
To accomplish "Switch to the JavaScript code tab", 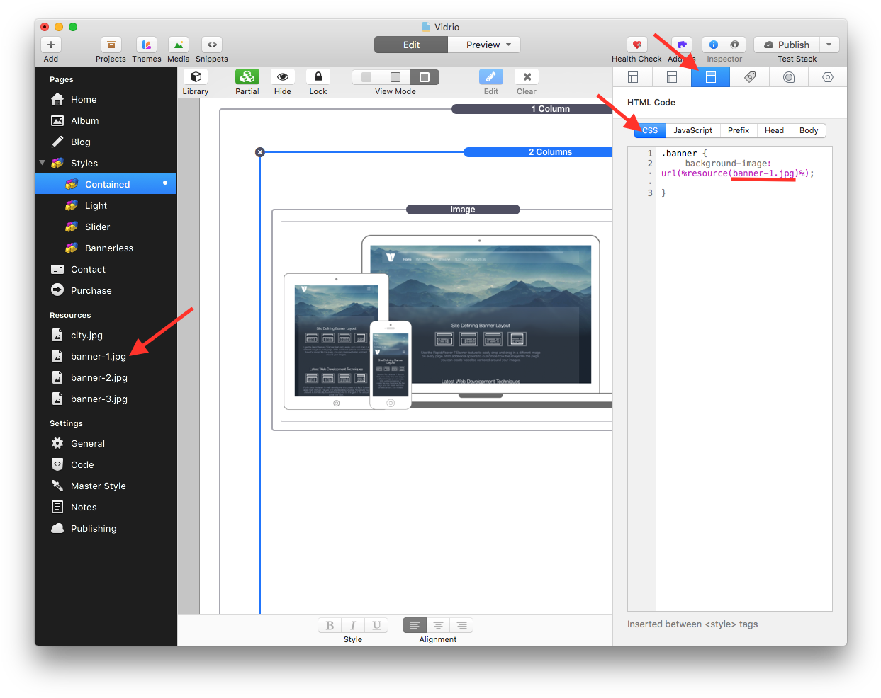I will [x=692, y=130].
